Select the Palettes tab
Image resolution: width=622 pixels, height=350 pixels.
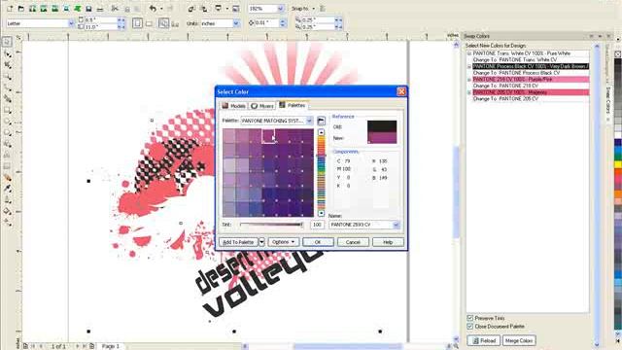[x=293, y=105]
